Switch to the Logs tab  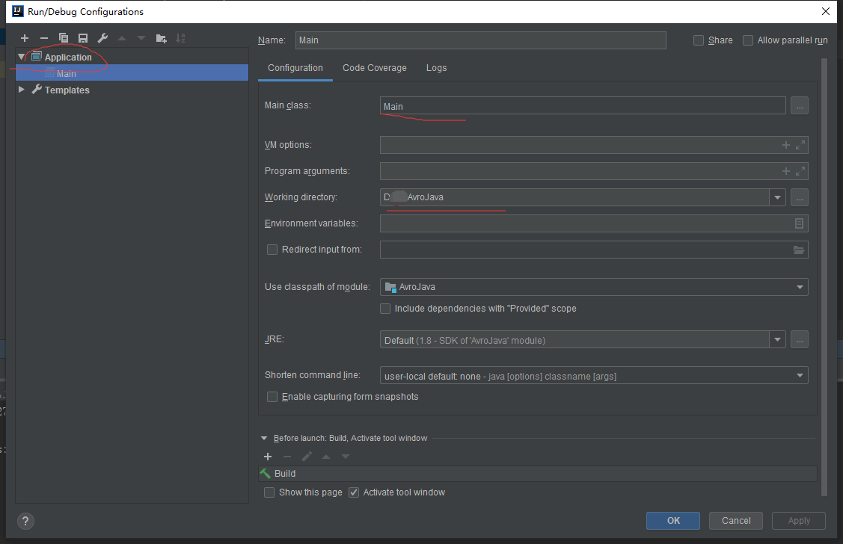tap(436, 68)
